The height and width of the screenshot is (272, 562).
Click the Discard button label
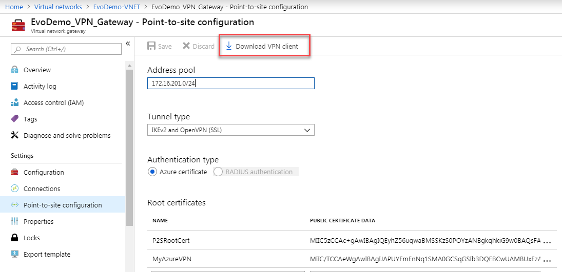(204, 47)
